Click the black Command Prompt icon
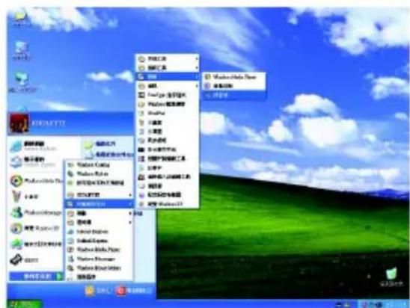The width and height of the screenshot is (410, 308). click(141, 150)
